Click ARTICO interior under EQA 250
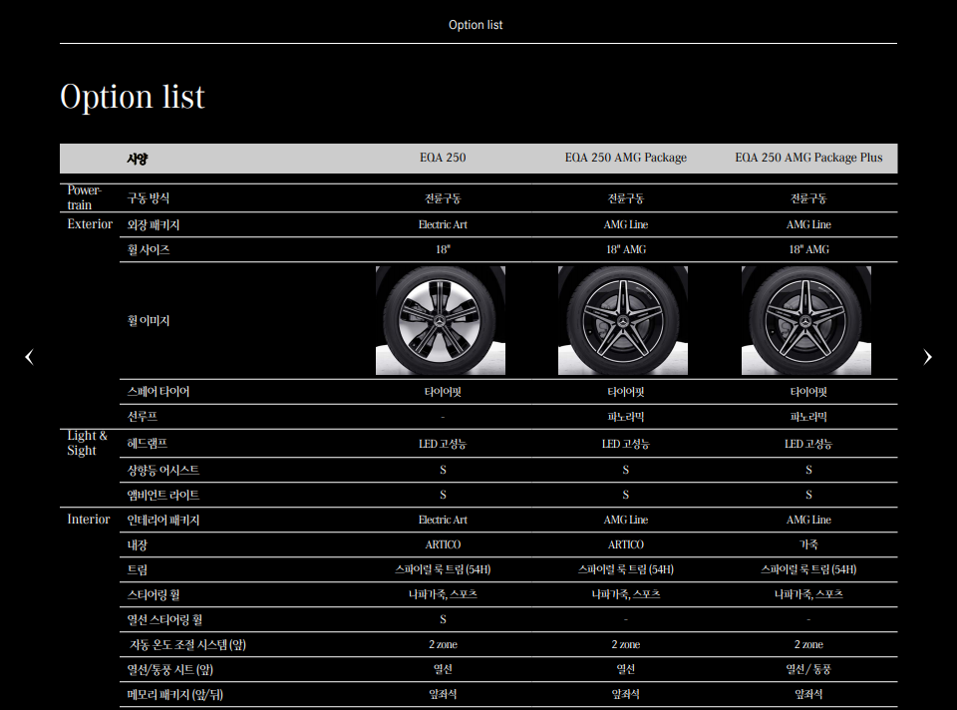The width and height of the screenshot is (957, 710). [443, 544]
